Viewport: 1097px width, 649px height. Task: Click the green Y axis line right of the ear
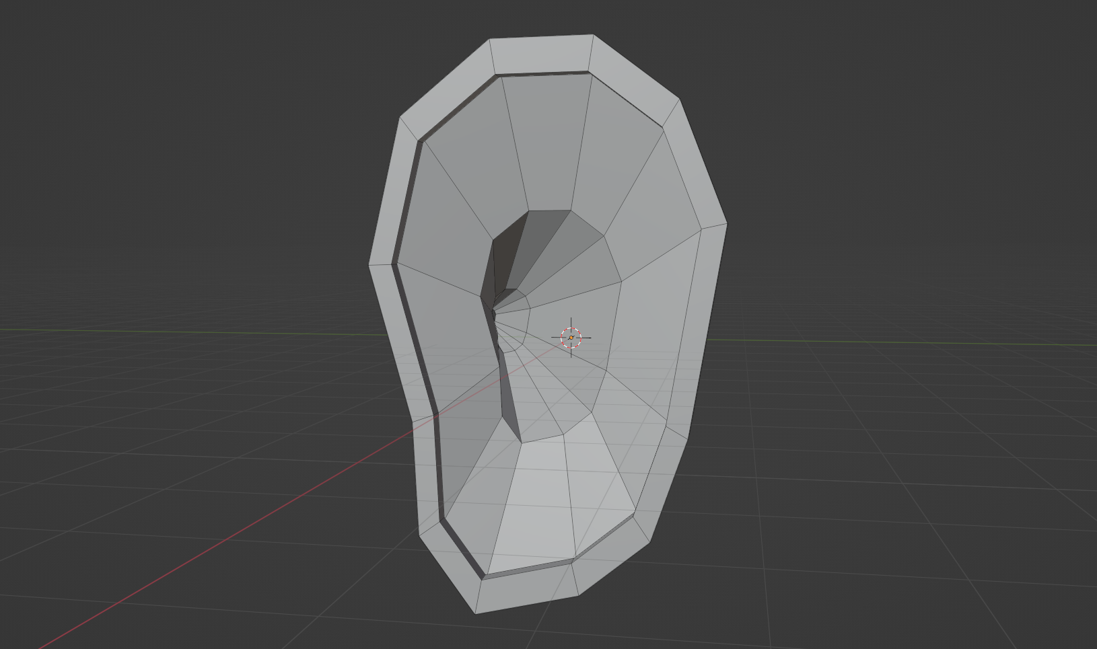tap(909, 343)
